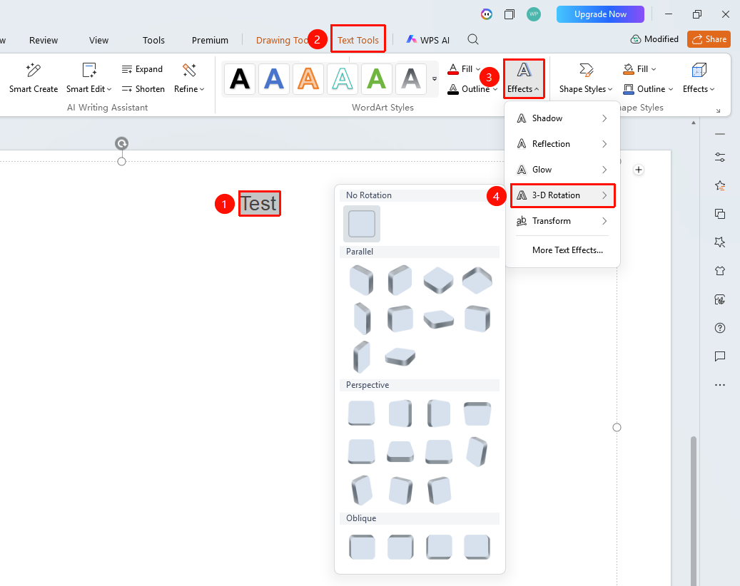Apply the green WordArt style

(377, 78)
